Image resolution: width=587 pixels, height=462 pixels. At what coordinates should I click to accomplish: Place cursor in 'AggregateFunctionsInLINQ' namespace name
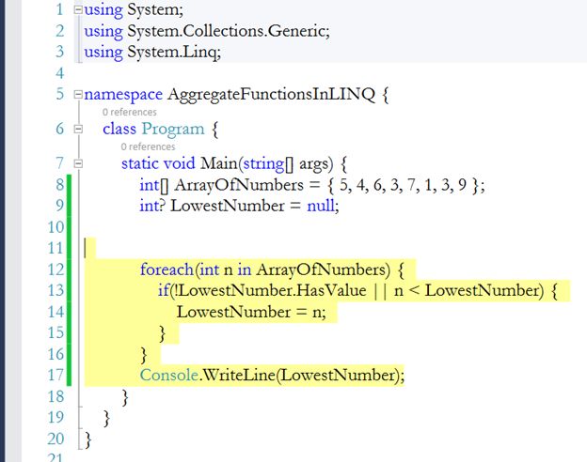(271, 94)
